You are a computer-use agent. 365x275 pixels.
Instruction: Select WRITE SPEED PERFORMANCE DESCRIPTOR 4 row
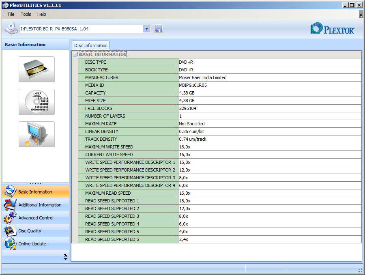point(219,185)
